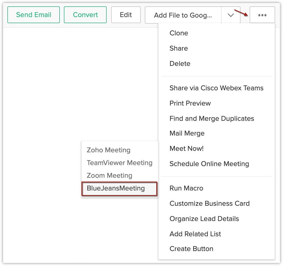
Task: Select Zoom Meeting from the submenu
Action: 109,175
